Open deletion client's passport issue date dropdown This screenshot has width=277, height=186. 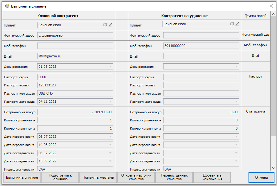click(236, 102)
